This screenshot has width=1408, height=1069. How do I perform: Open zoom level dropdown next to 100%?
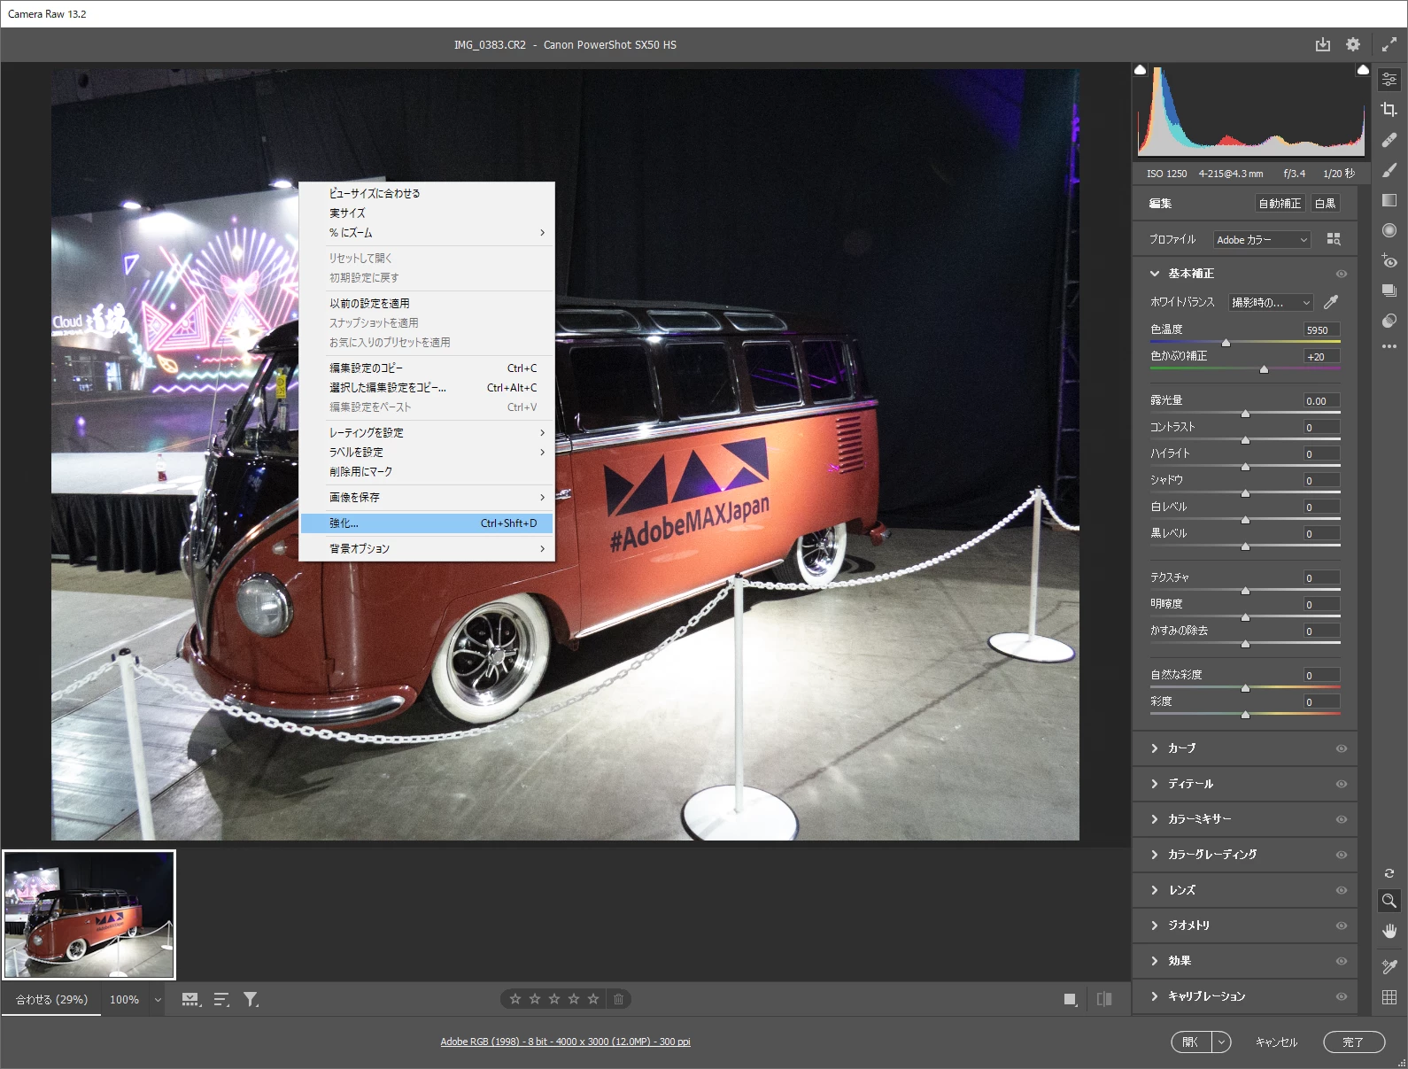tap(158, 1000)
